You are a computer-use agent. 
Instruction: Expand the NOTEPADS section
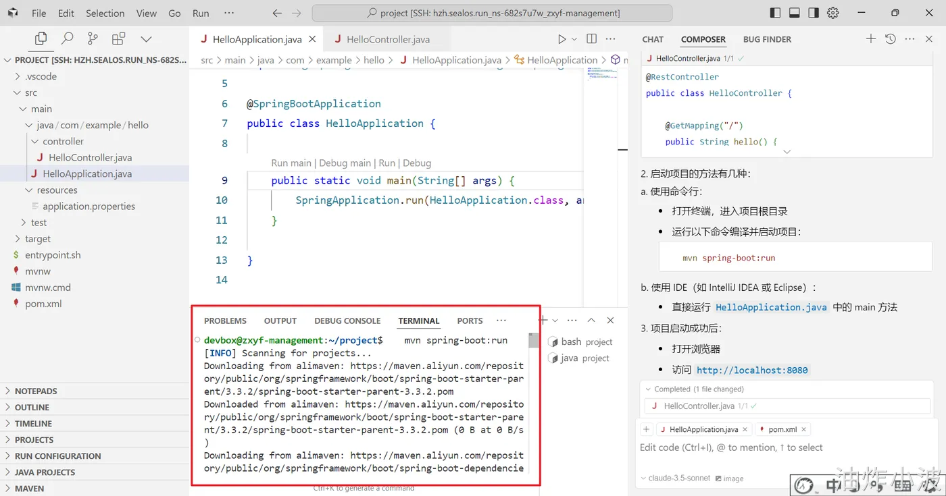click(x=95, y=391)
